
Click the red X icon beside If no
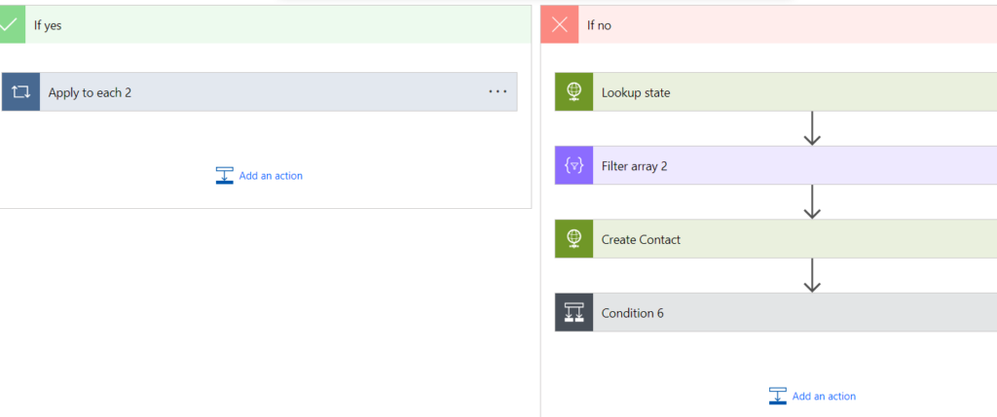[x=560, y=24]
